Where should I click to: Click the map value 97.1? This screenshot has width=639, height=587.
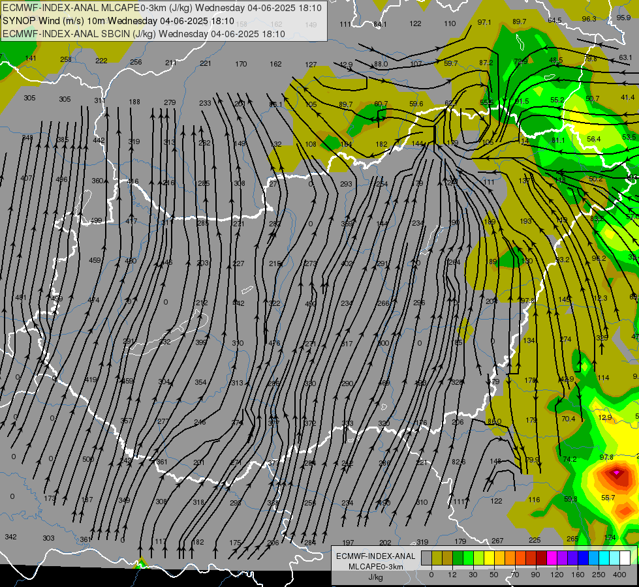[x=484, y=22]
